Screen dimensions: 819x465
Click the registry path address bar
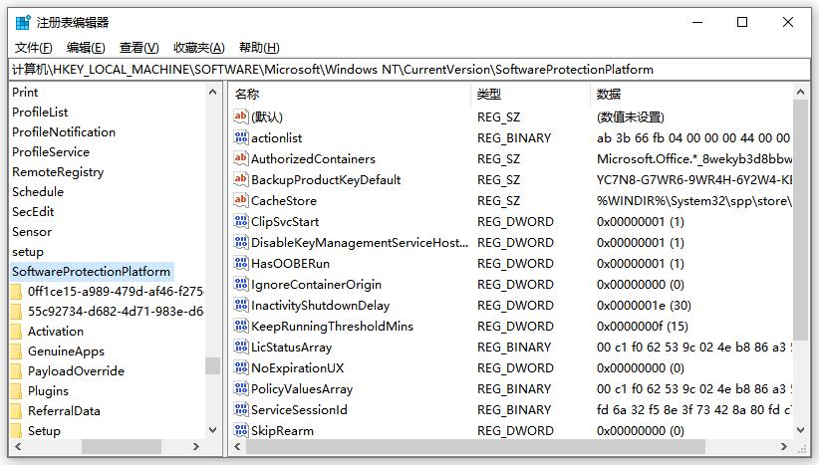coord(409,70)
